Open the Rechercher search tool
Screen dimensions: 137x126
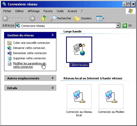(x=61, y=18)
